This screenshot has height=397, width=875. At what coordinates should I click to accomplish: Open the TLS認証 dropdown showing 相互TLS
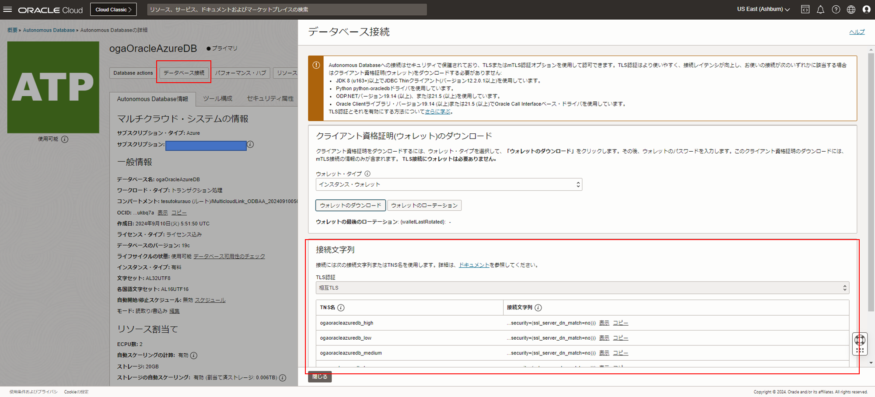582,288
